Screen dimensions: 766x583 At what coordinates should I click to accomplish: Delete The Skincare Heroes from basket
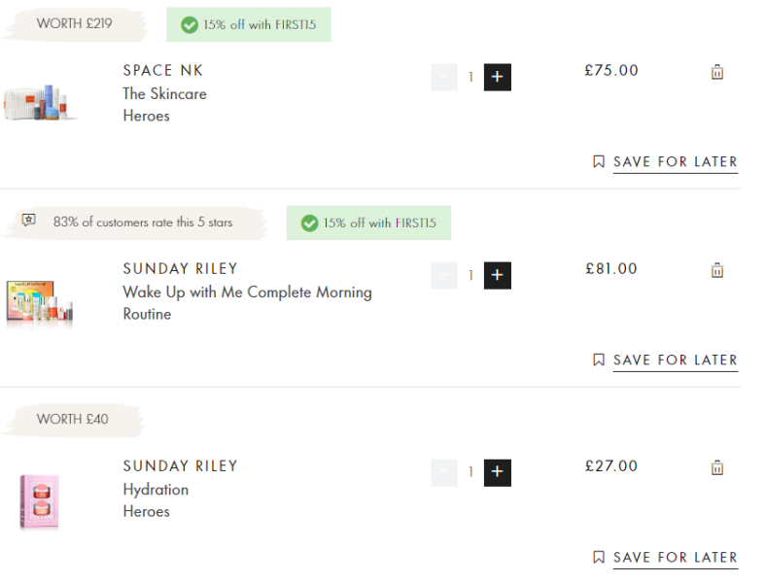(x=717, y=72)
